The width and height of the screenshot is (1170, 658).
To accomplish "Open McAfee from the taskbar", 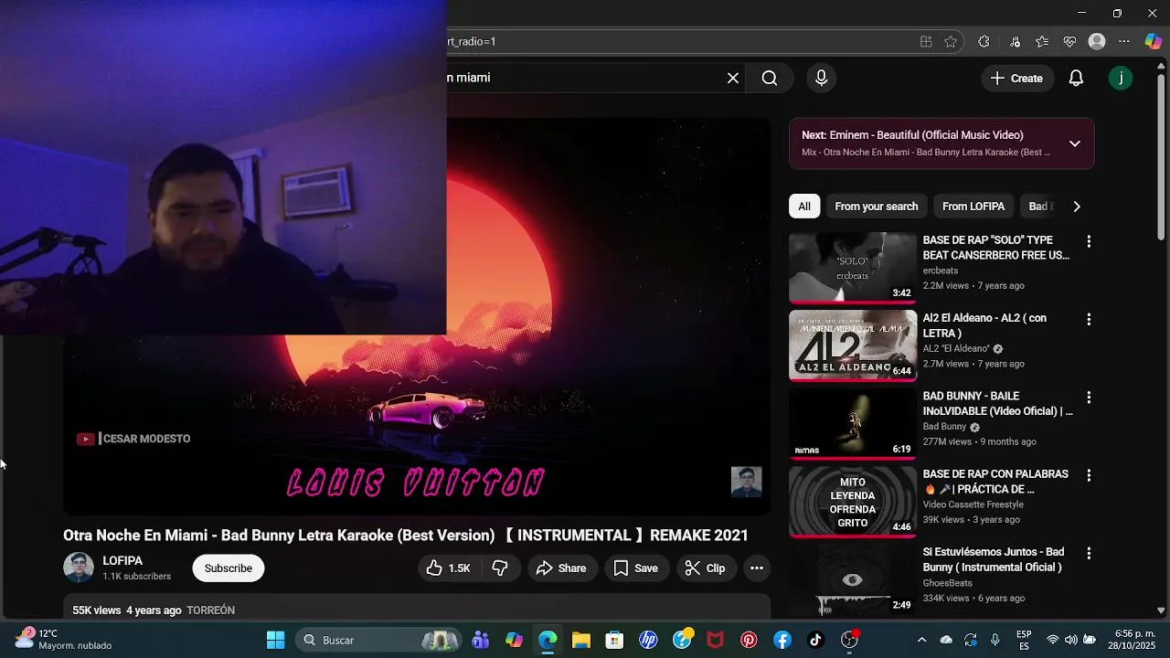I will click(x=715, y=640).
